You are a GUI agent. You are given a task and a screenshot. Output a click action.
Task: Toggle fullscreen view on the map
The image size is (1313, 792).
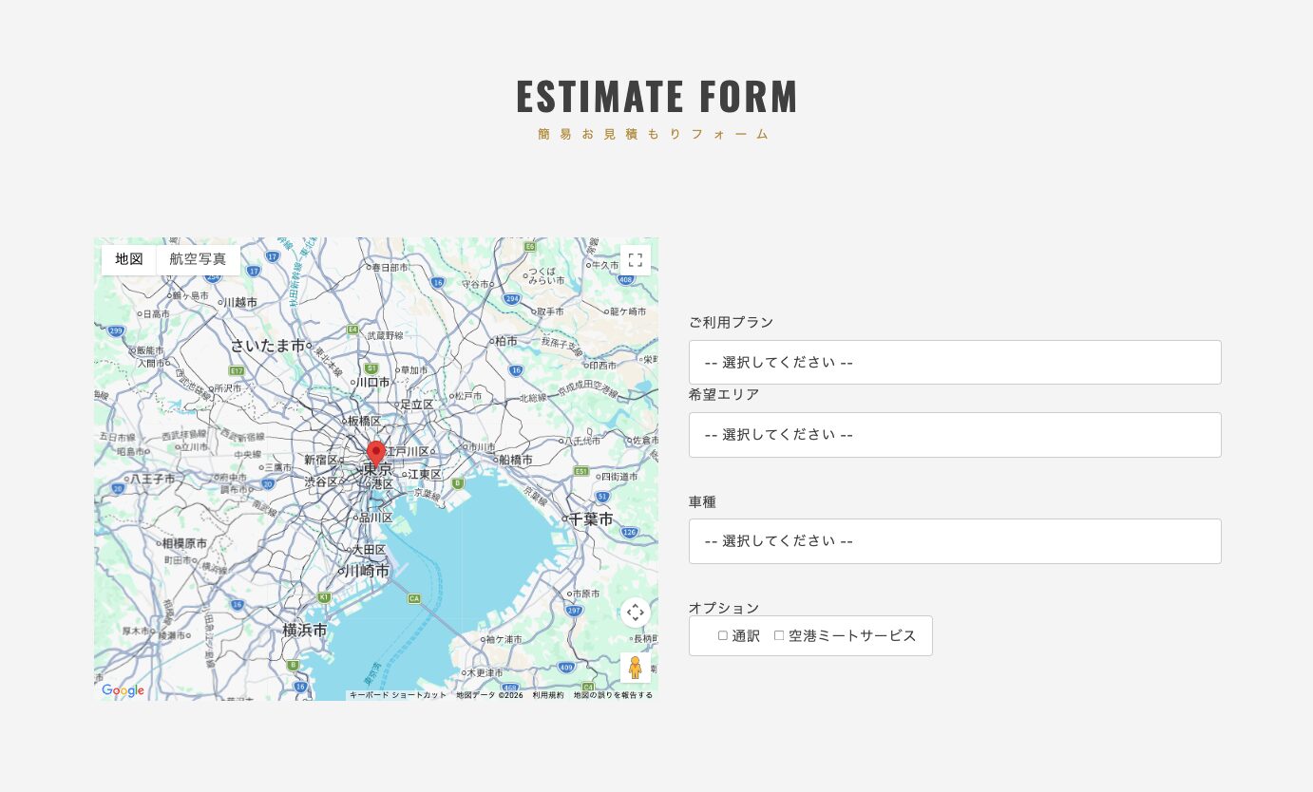click(x=636, y=260)
